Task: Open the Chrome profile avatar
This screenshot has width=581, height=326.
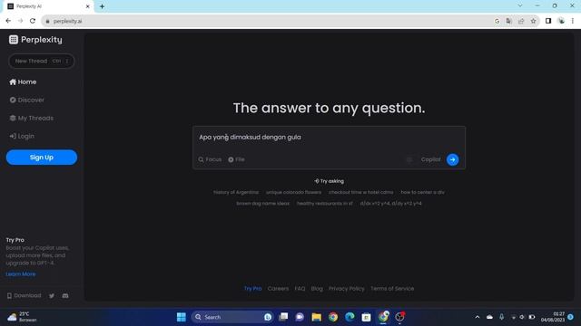Action: click(561, 21)
